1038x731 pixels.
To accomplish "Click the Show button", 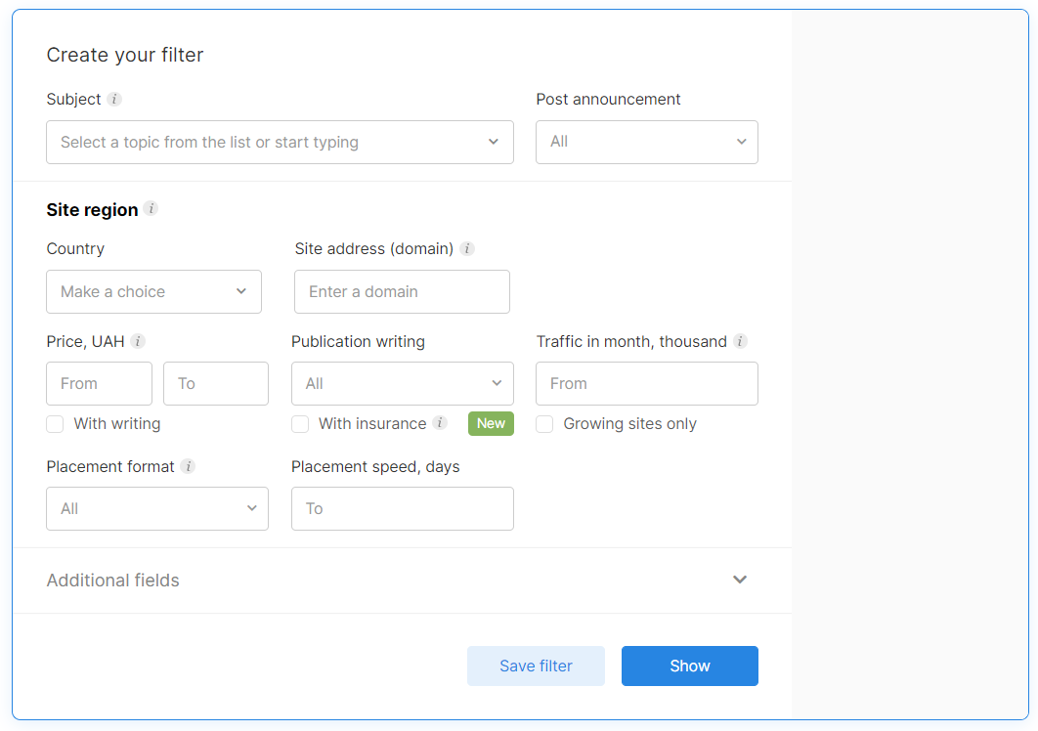I will tap(690, 666).
